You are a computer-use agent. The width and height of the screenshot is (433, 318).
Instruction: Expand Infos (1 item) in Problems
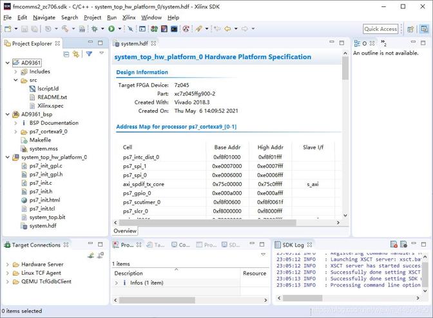[117, 283]
